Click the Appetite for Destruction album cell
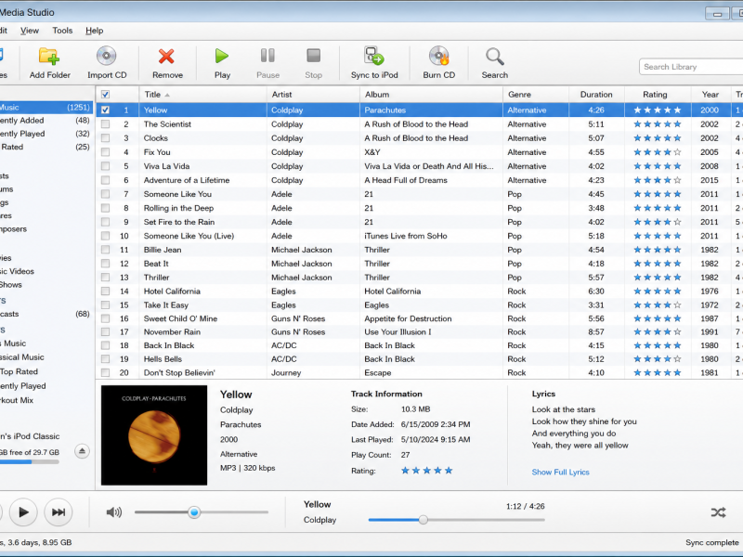 (x=408, y=318)
